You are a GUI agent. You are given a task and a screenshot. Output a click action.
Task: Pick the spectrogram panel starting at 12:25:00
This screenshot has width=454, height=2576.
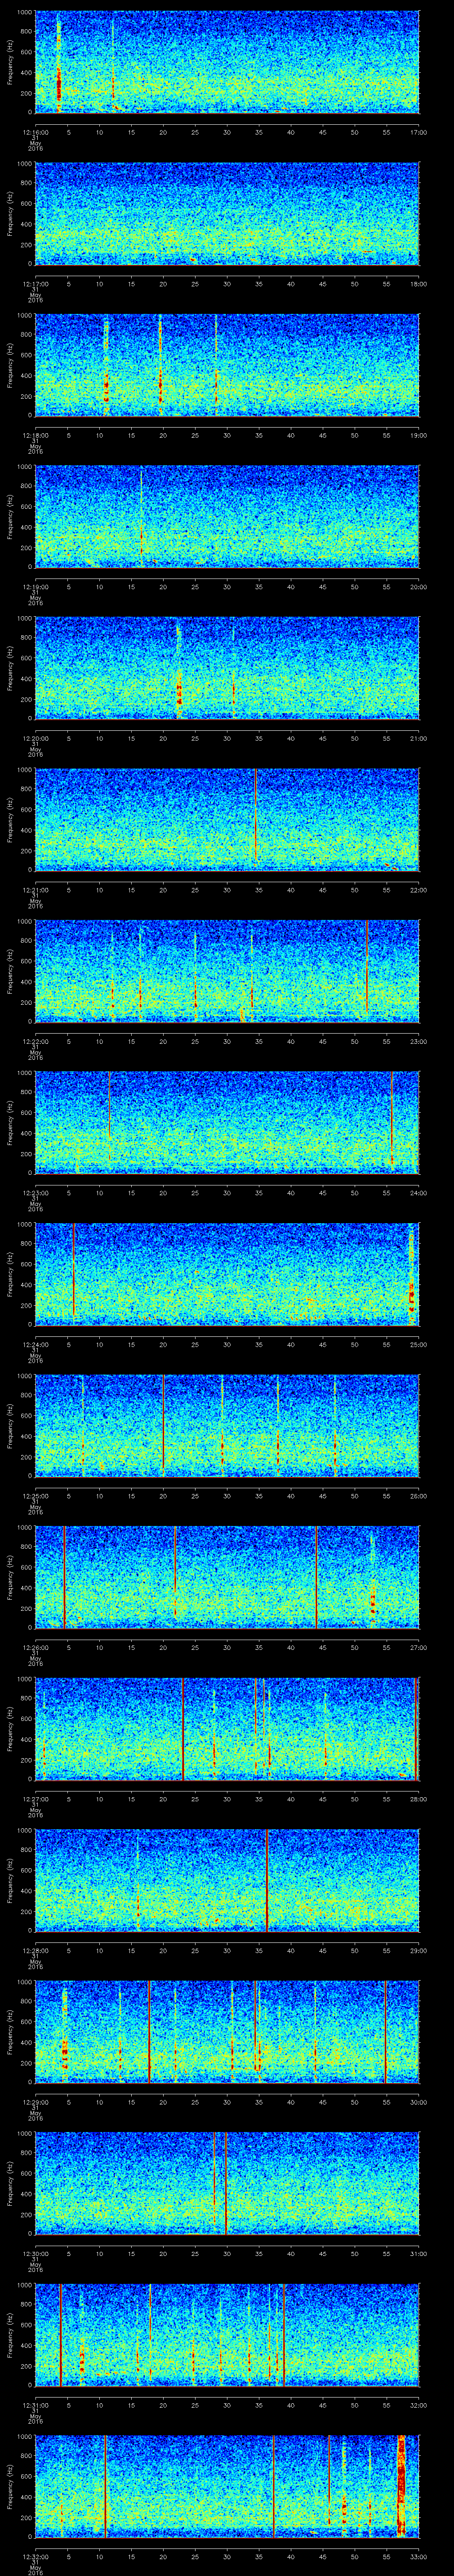(x=227, y=1426)
